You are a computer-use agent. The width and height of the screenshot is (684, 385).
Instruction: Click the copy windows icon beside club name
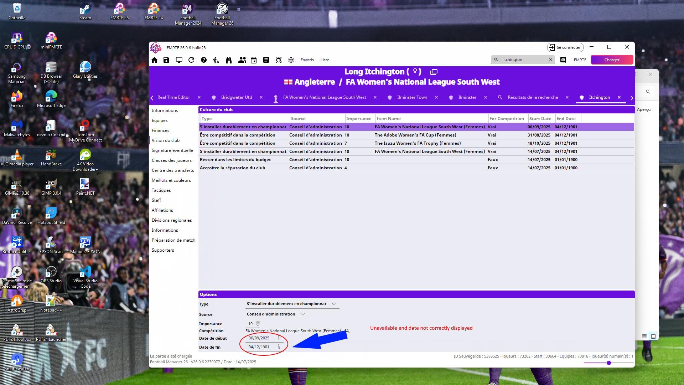[434, 72]
